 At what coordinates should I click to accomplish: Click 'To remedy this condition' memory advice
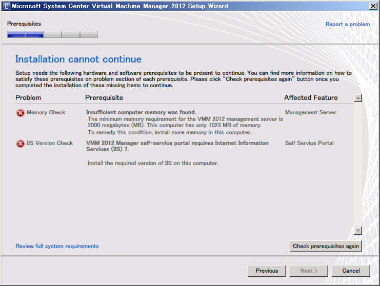[170, 132]
